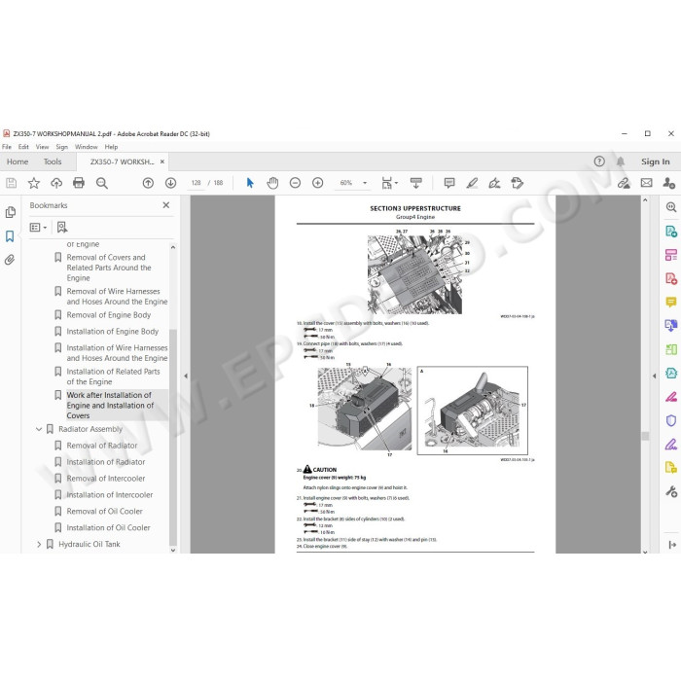Open Installation of Intercooler bookmark

110,495
